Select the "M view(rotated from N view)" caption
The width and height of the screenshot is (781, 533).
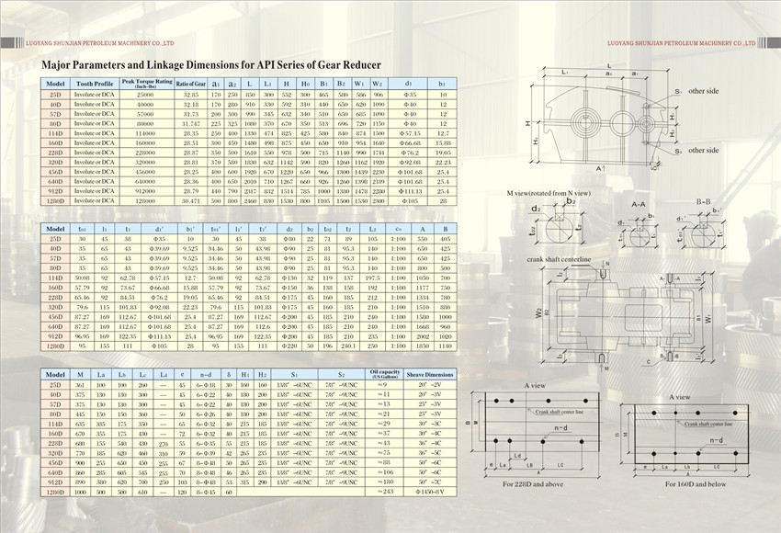coord(549,193)
